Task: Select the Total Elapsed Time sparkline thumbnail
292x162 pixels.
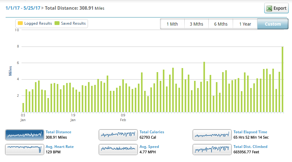Action: (x=212, y=135)
